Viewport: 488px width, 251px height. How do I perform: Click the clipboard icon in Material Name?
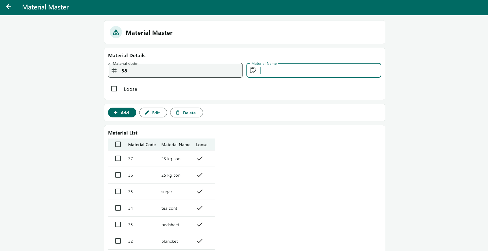(253, 70)
